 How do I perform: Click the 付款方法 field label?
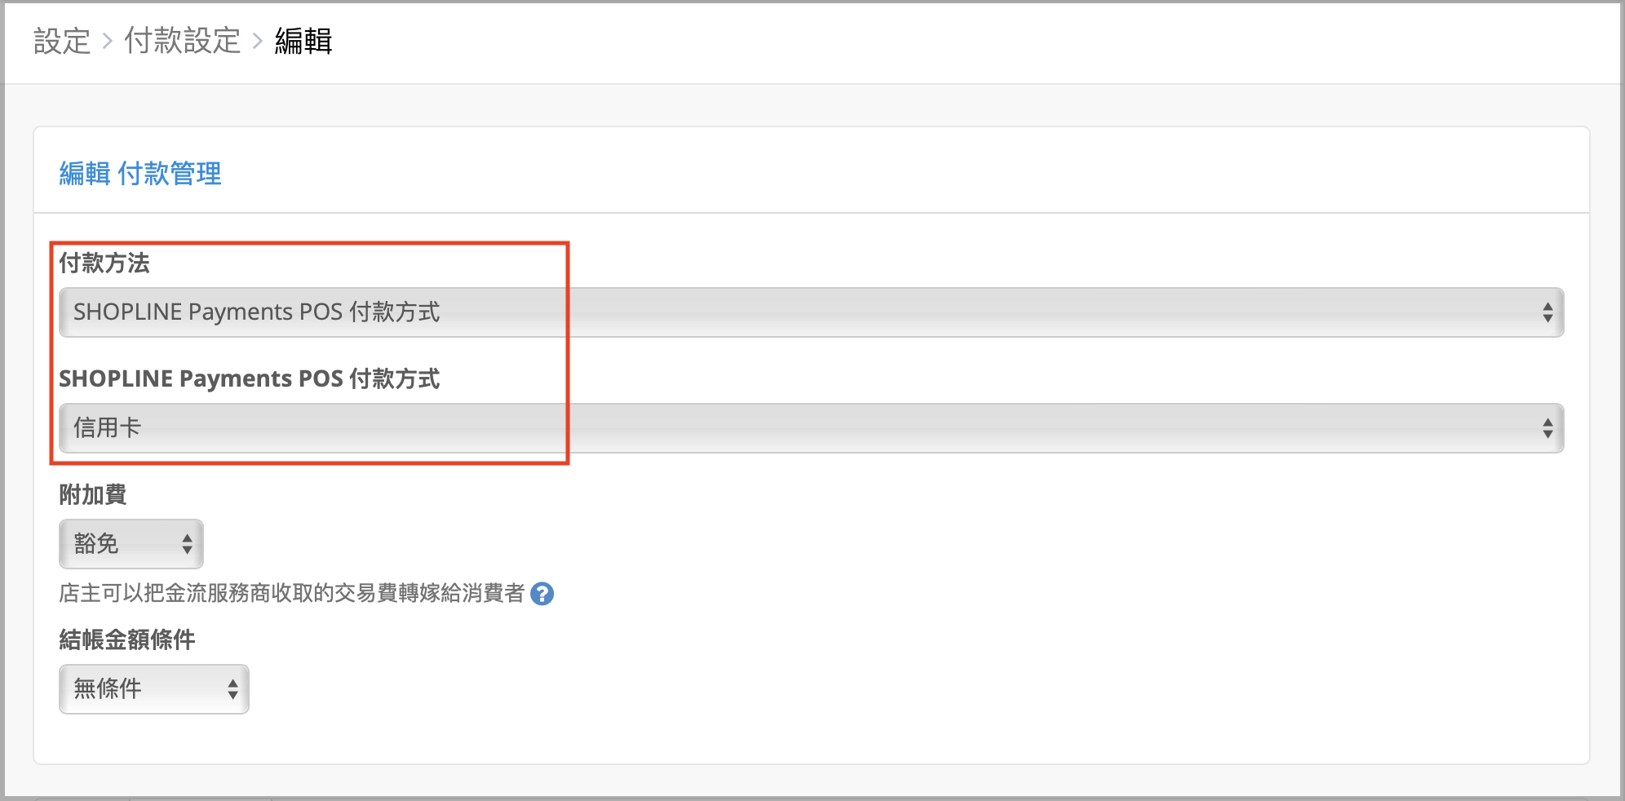(x=104, y=263)
